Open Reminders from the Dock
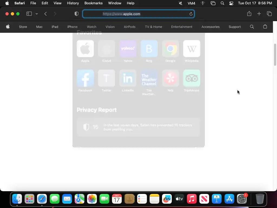Image resolution: width=277 pixels, height=208 pixels. click(x=142, y=199)
